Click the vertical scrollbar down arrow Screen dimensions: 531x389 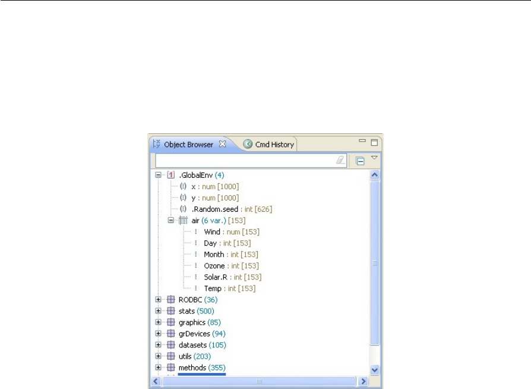coord(375,369)
